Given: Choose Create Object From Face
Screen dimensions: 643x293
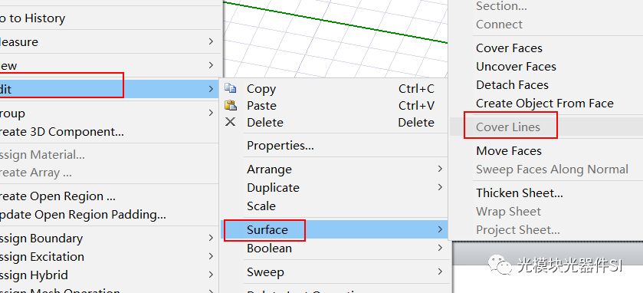Looking at the screenshot, I should 546,103.
